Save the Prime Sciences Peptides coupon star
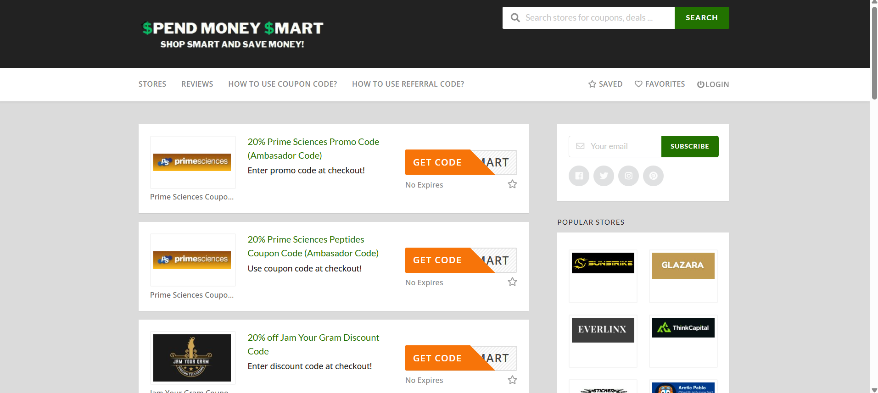The width and height of the screenshot is (878, 393). point(512,282)
